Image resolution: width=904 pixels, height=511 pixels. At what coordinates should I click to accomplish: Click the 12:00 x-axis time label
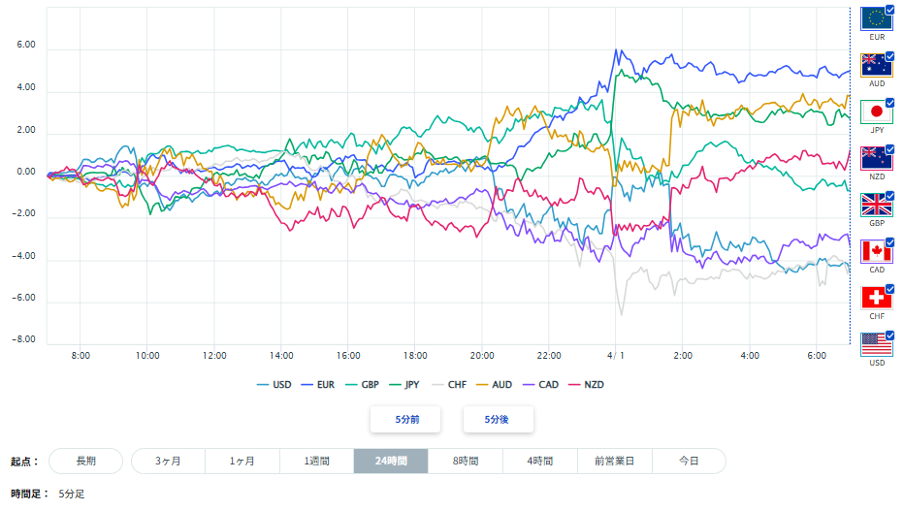214,356
